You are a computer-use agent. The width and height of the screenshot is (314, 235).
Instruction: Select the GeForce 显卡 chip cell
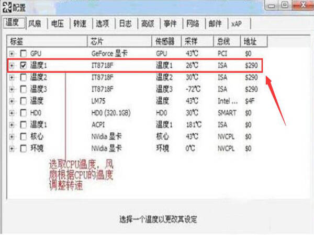pyautogui.click(x=109, y=54)
